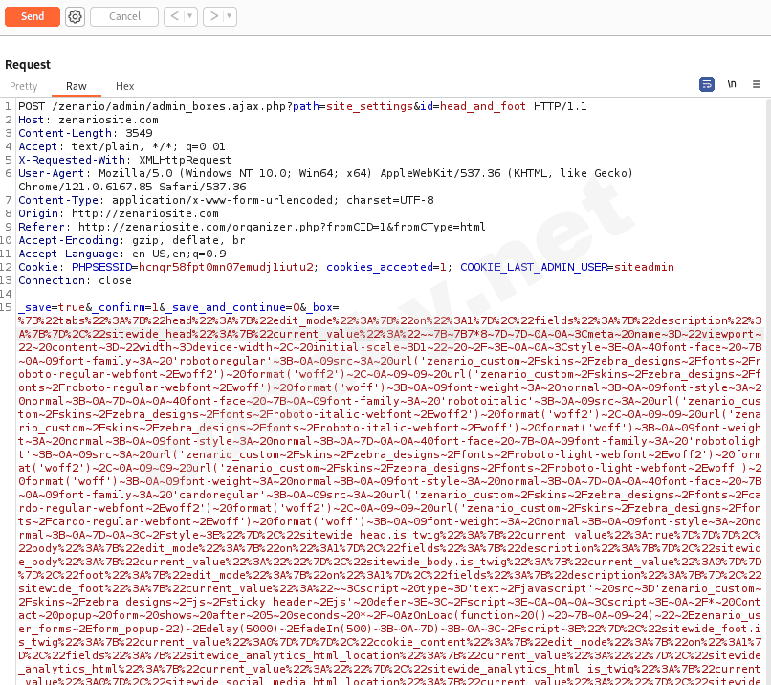The height and width of the screenshot is (685, 771).
Task: Click the Cancel button
Action: [124, 16]
